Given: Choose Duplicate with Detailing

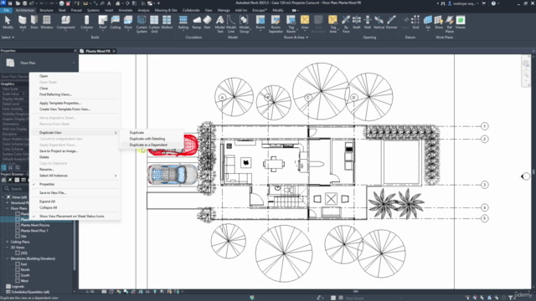Looking at the screenshot, I should [x=147, y=139].
